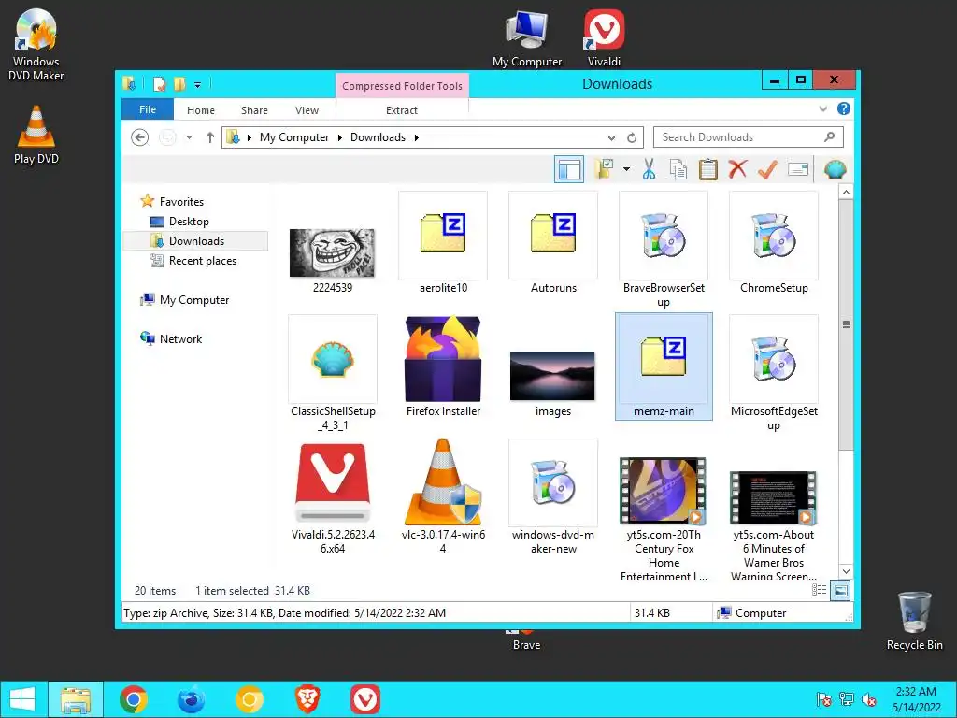
Task: Click the orange checkmark Properties icon
Action: pyautogui.click(x=767, y=169)
